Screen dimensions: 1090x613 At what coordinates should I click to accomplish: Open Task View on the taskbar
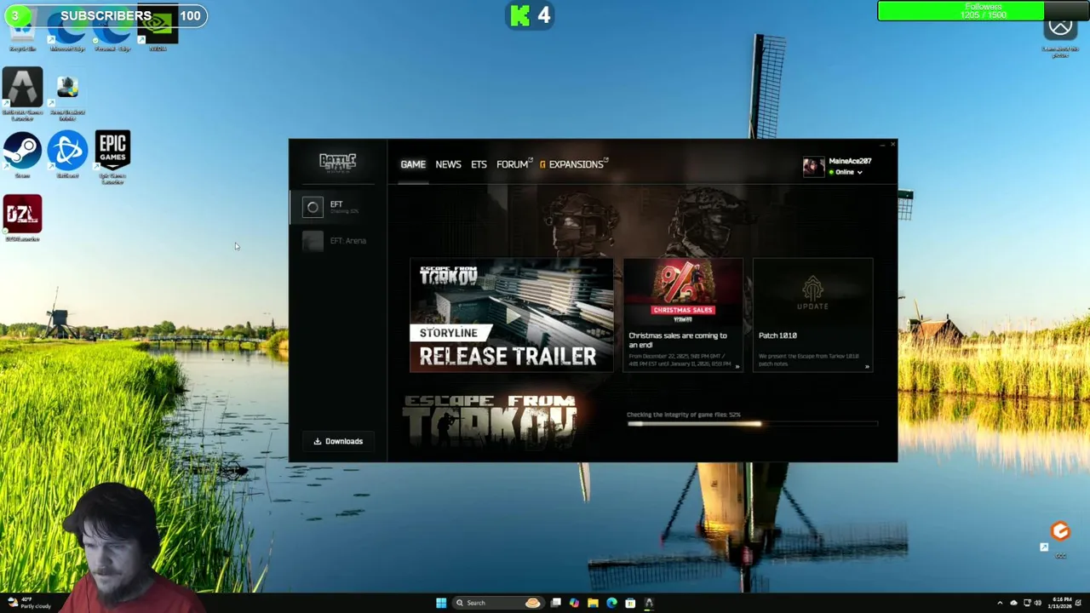coord(555,603)
